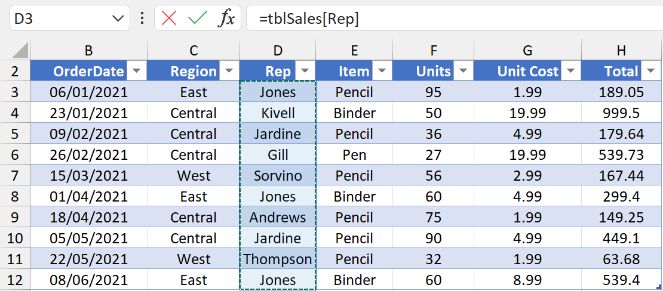Image resolution: width=663 pixels, height=291 pixels.
Task: Select the cell containing Thompson
Action: 278,259
